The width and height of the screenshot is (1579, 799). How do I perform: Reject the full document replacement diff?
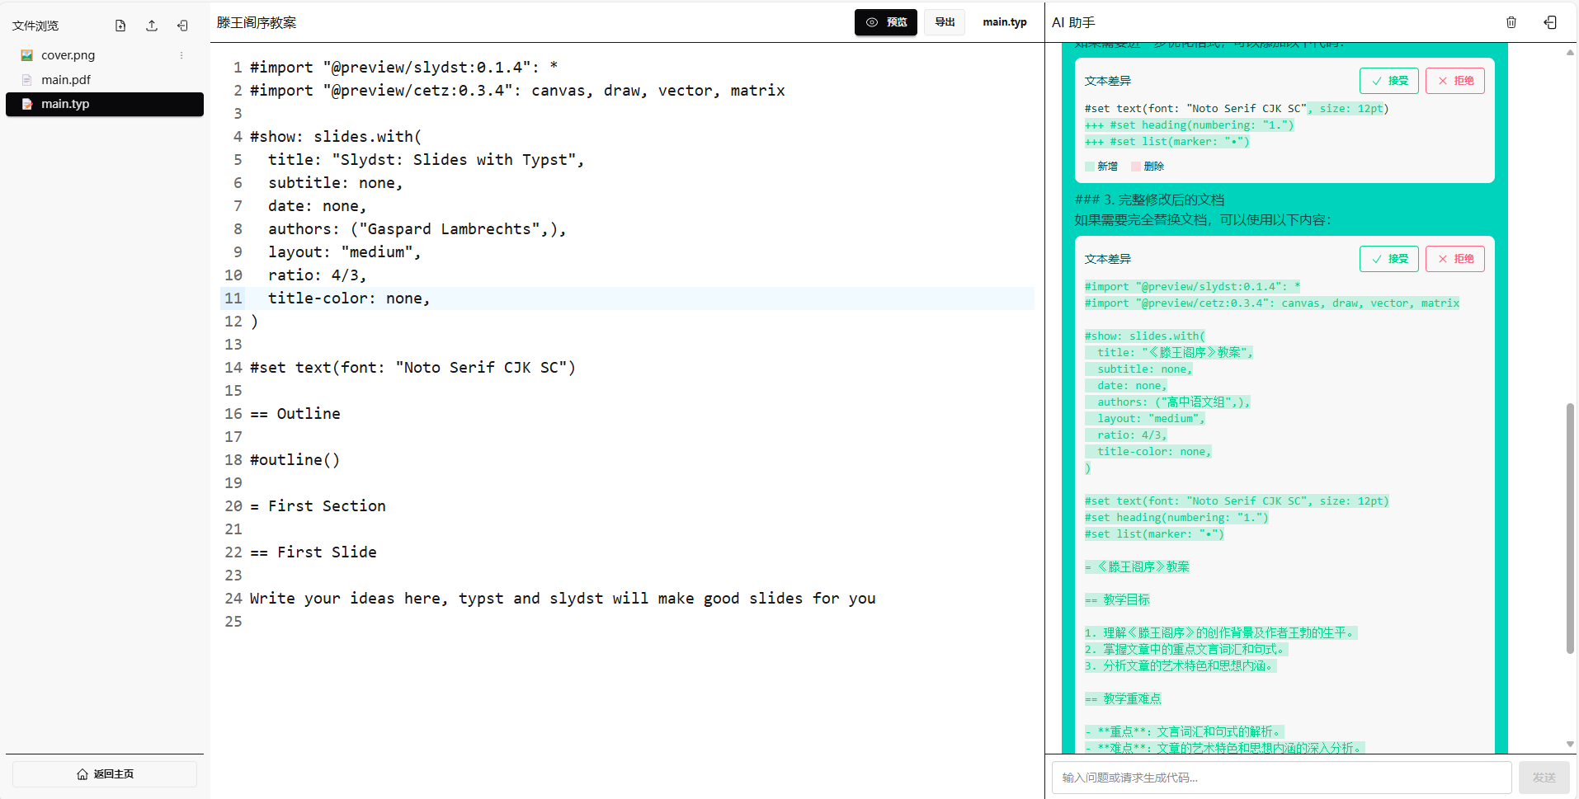pos(1454,259)
